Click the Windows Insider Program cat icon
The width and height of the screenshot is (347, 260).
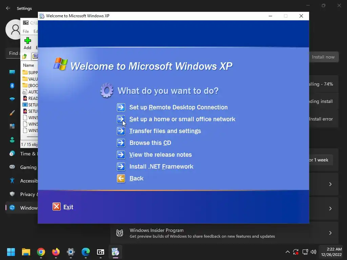[x=120, y=233]
